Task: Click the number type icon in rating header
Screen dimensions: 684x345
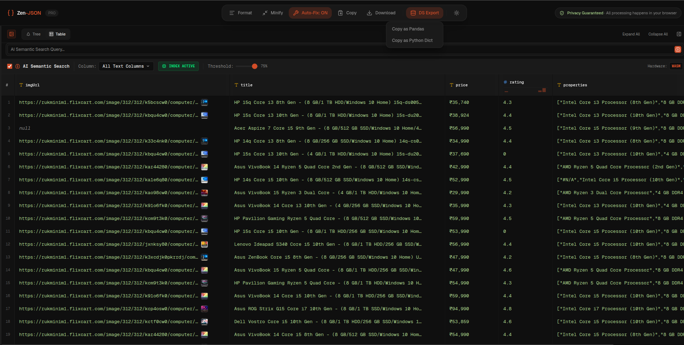Action: 505,82
